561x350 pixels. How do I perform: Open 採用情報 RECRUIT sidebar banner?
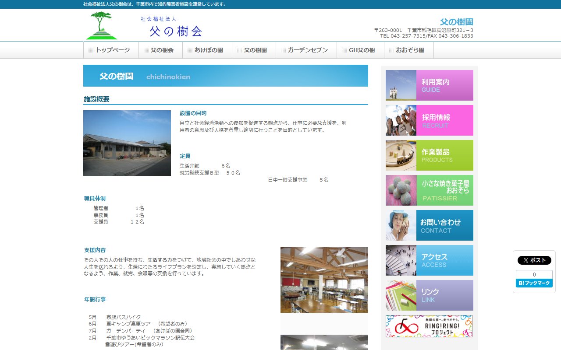pos(430,120)
